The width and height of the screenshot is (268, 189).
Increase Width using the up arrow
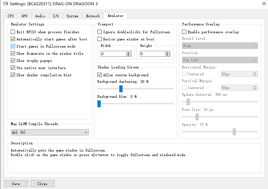128,52
